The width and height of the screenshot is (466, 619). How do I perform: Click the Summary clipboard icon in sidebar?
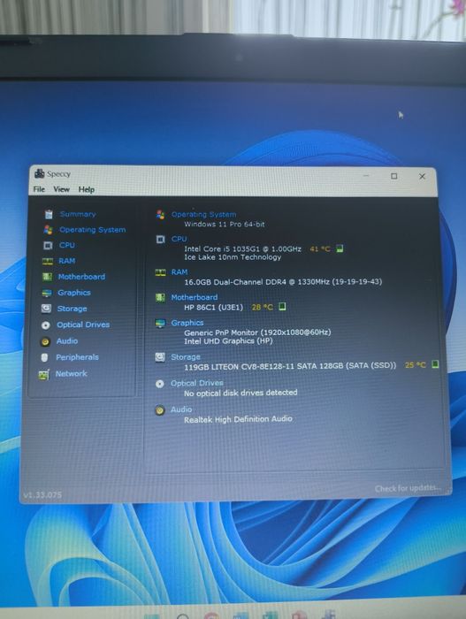49,214
